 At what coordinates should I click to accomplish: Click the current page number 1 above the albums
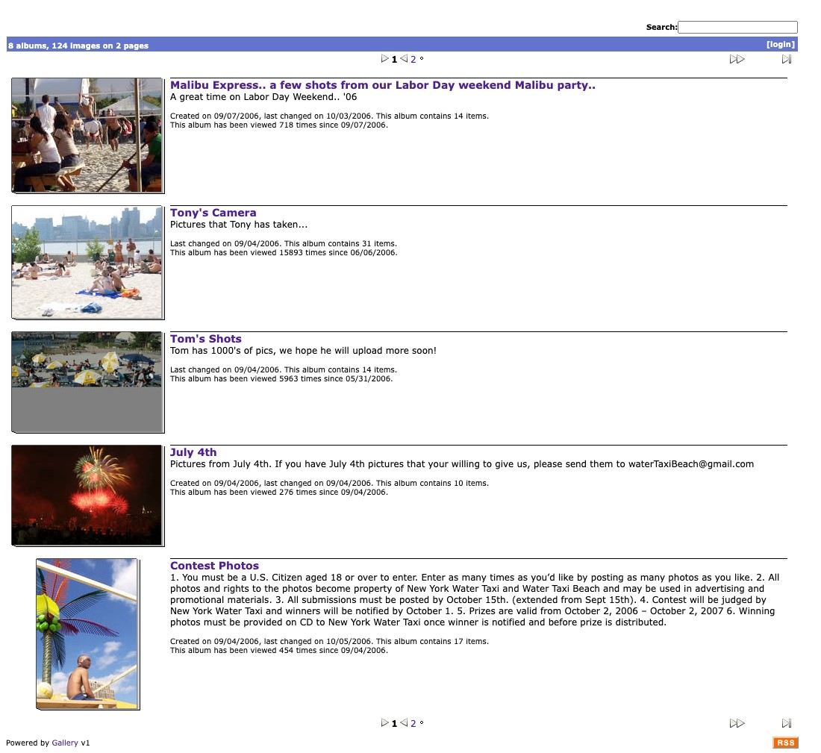pos(394,59)
